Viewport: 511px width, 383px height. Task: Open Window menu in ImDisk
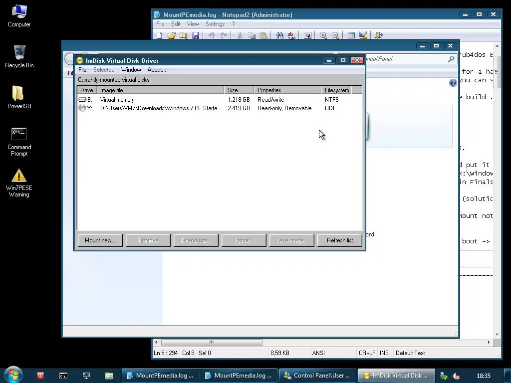tap(131, 70)
